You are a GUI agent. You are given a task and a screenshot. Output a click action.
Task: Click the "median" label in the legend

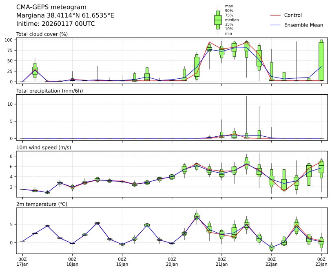tap(232, 20)
